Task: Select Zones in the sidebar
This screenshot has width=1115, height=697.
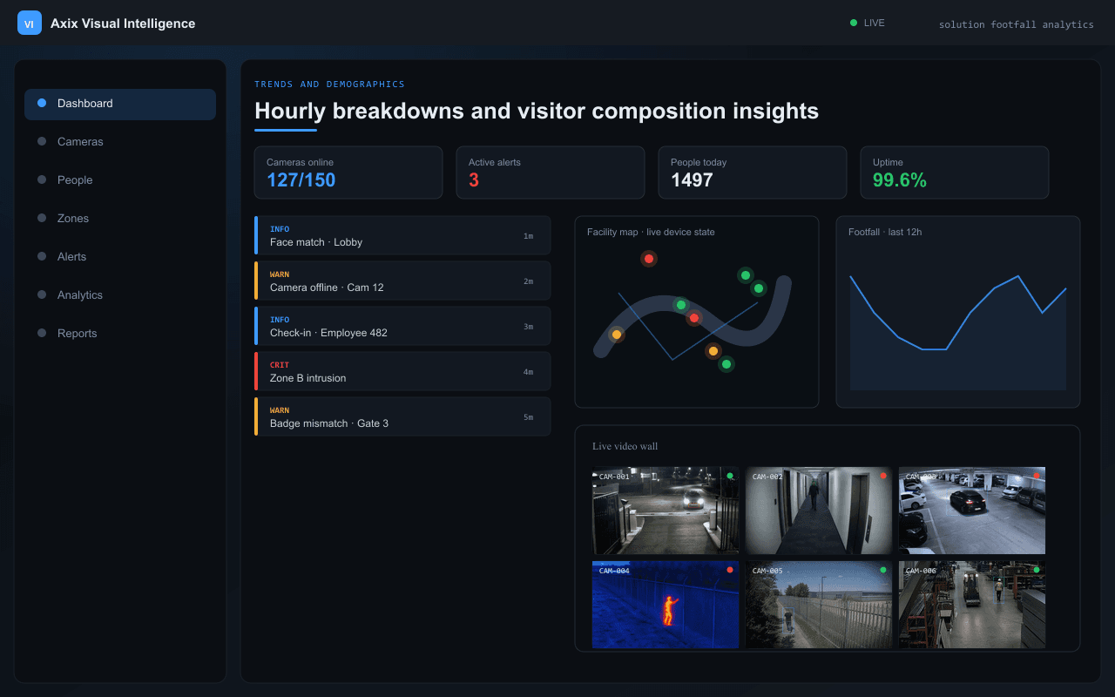Action: 120,219
